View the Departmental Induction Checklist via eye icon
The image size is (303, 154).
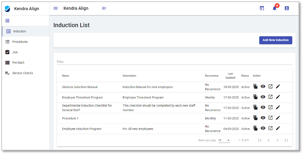click(x=263, y=108)
